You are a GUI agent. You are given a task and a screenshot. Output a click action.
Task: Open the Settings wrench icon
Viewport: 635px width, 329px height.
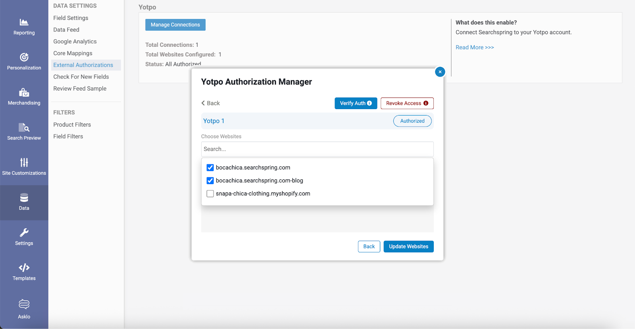coord(24,233)
